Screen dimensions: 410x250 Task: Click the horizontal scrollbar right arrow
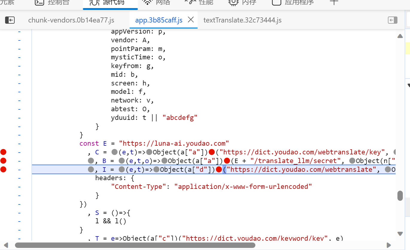click(x=389, y=245)
